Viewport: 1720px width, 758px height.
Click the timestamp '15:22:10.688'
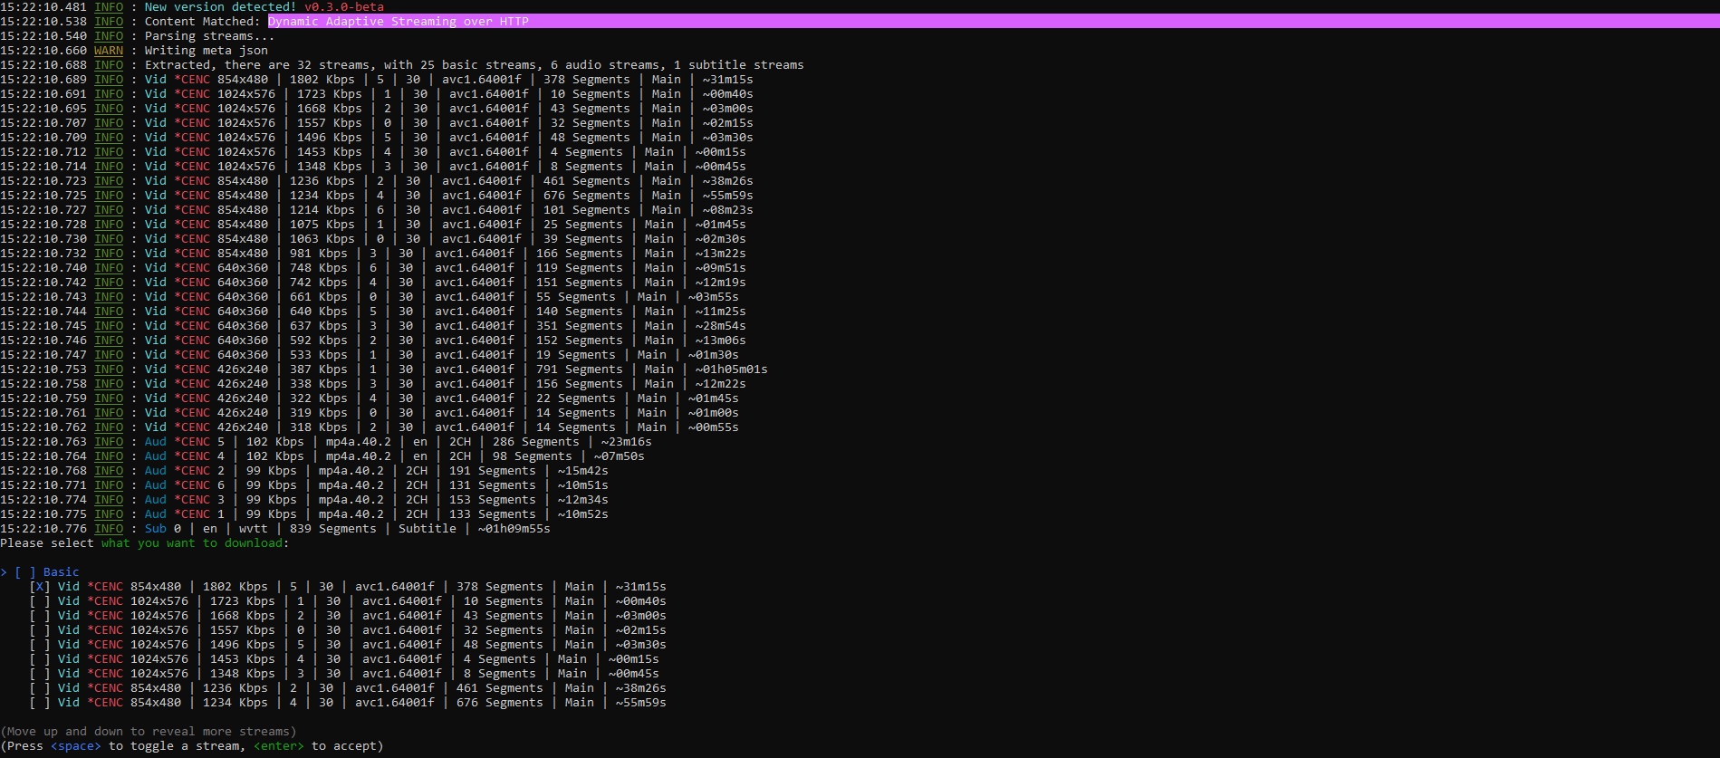(x=43, y=65)
